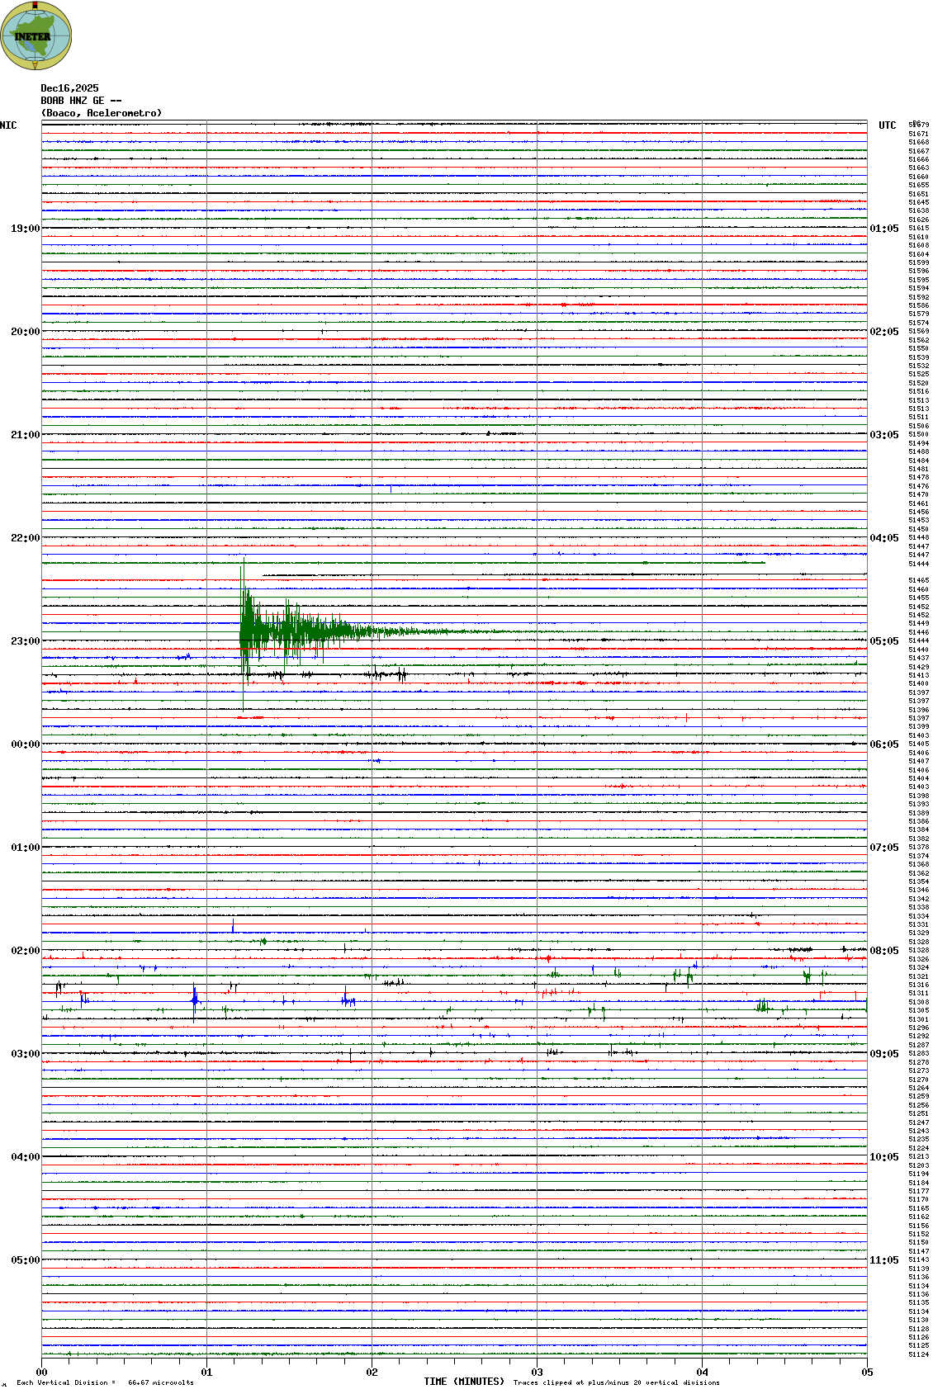Click the INETER logo
This screenshot has width=933, height=1394.
(x=36, y=35)
